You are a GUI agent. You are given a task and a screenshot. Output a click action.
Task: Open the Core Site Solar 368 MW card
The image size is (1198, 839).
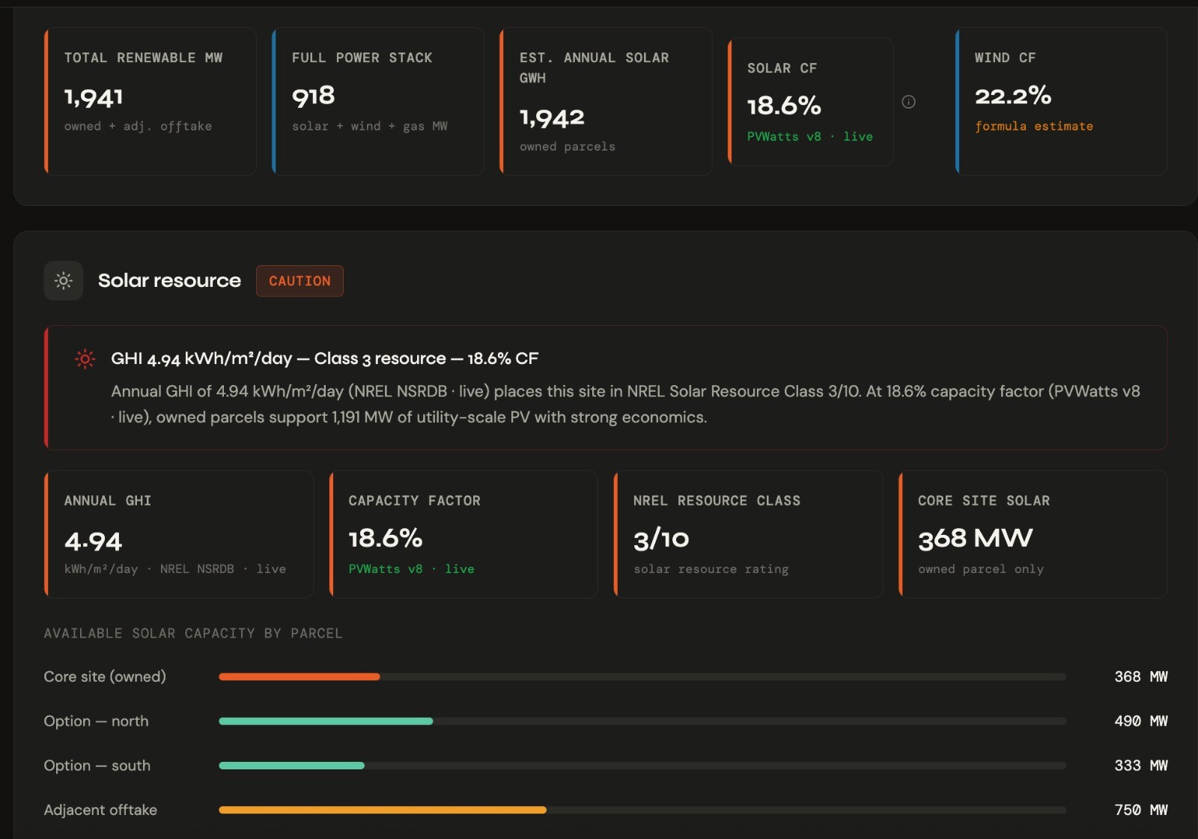pyautogui.click(x=1033, y=534)
